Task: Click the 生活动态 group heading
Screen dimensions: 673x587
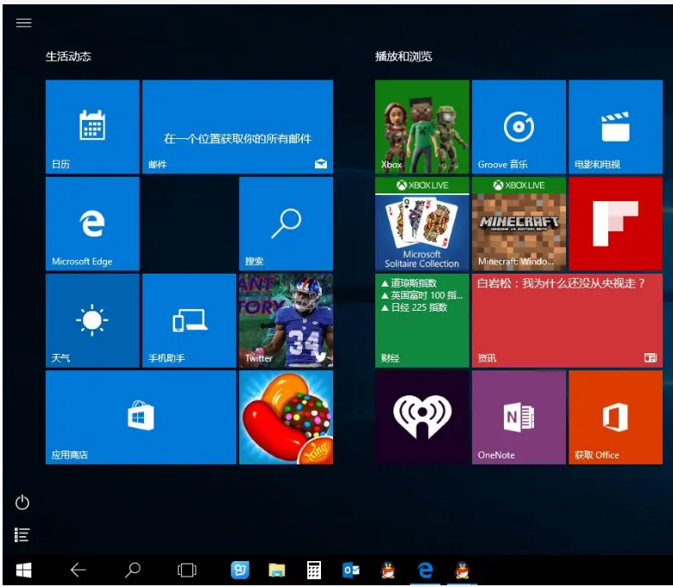Action: [69, 56]
